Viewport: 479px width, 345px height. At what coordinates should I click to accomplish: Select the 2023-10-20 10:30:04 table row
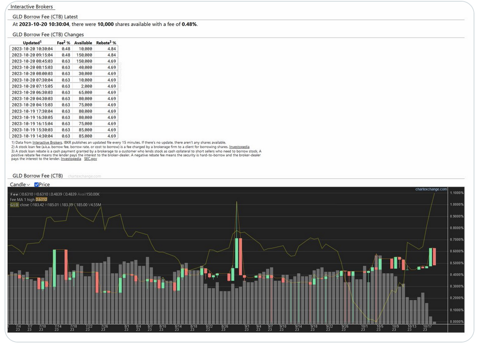[64, 49]
